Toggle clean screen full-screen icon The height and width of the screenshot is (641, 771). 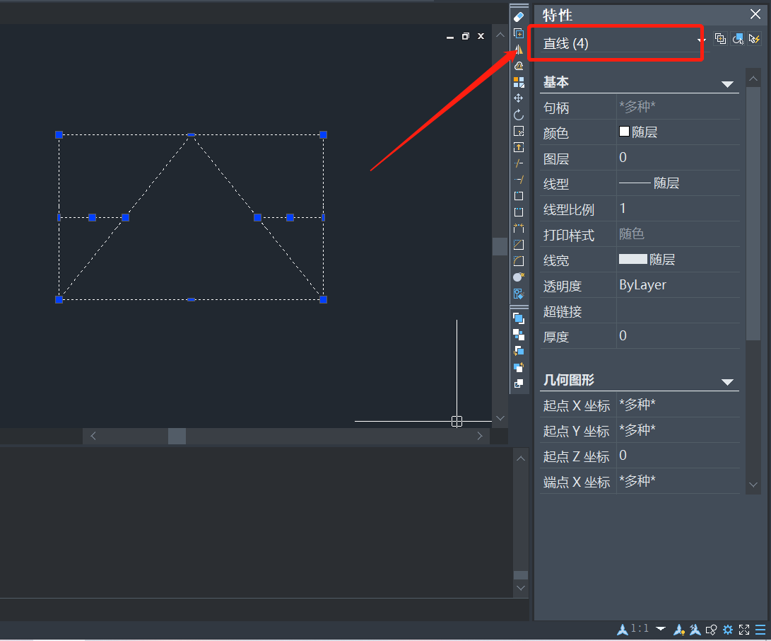point(744,630)
